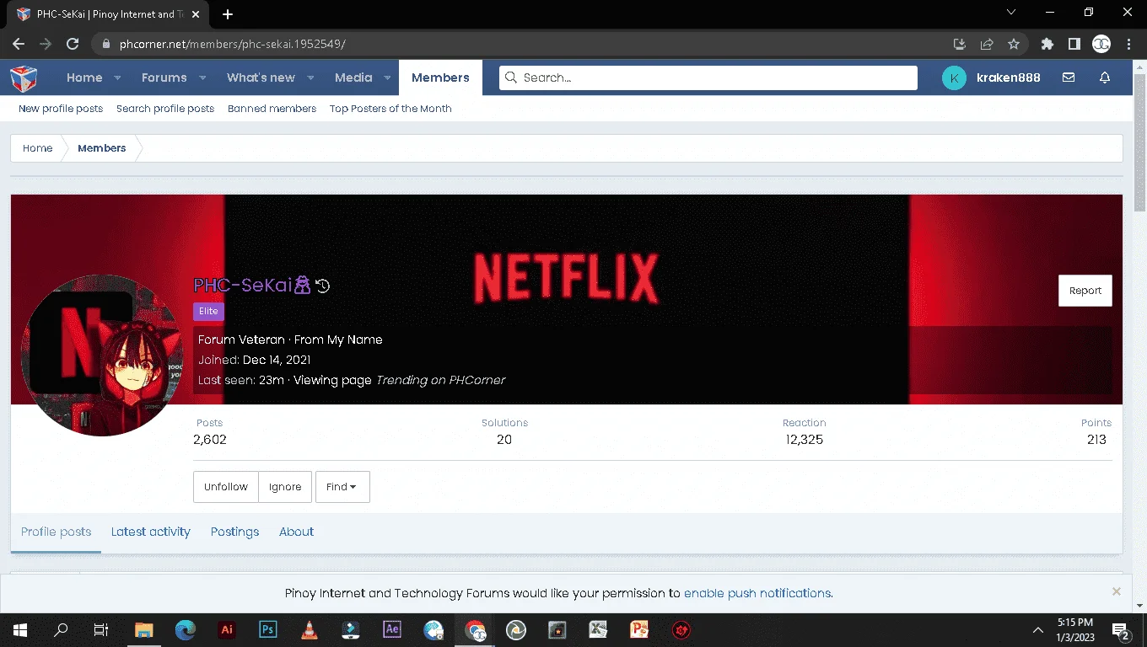Click the browser address bar URL
1147x647 pixels.
click(233, 44)
